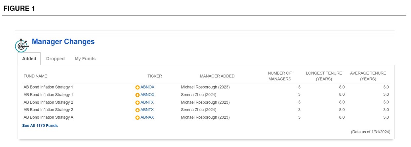The height and width of the screenshot is (147, 411).
Task: Click plus icon beside ABNTX in Serena Zhou row
Action: (138, 110)
